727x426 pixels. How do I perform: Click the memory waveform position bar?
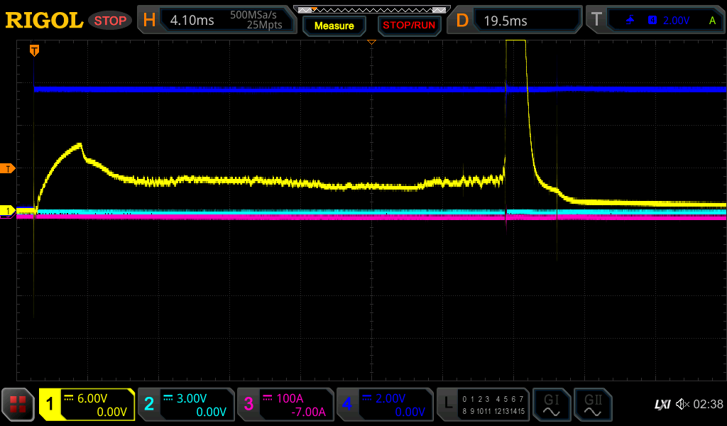[371, 10]
